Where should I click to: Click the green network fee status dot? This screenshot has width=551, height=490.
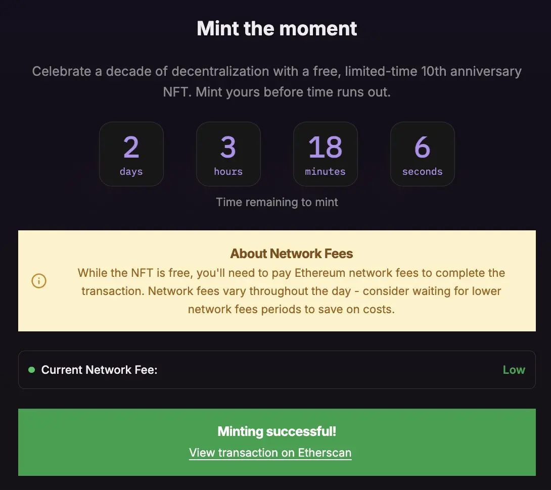coord(32,369)
